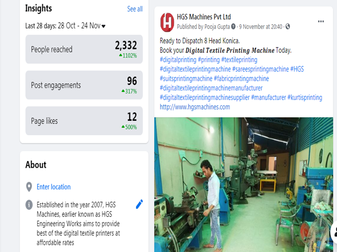Screen dimensions: 337x252
Task: Open the Post engagements insight card
Action: [84, 85]
